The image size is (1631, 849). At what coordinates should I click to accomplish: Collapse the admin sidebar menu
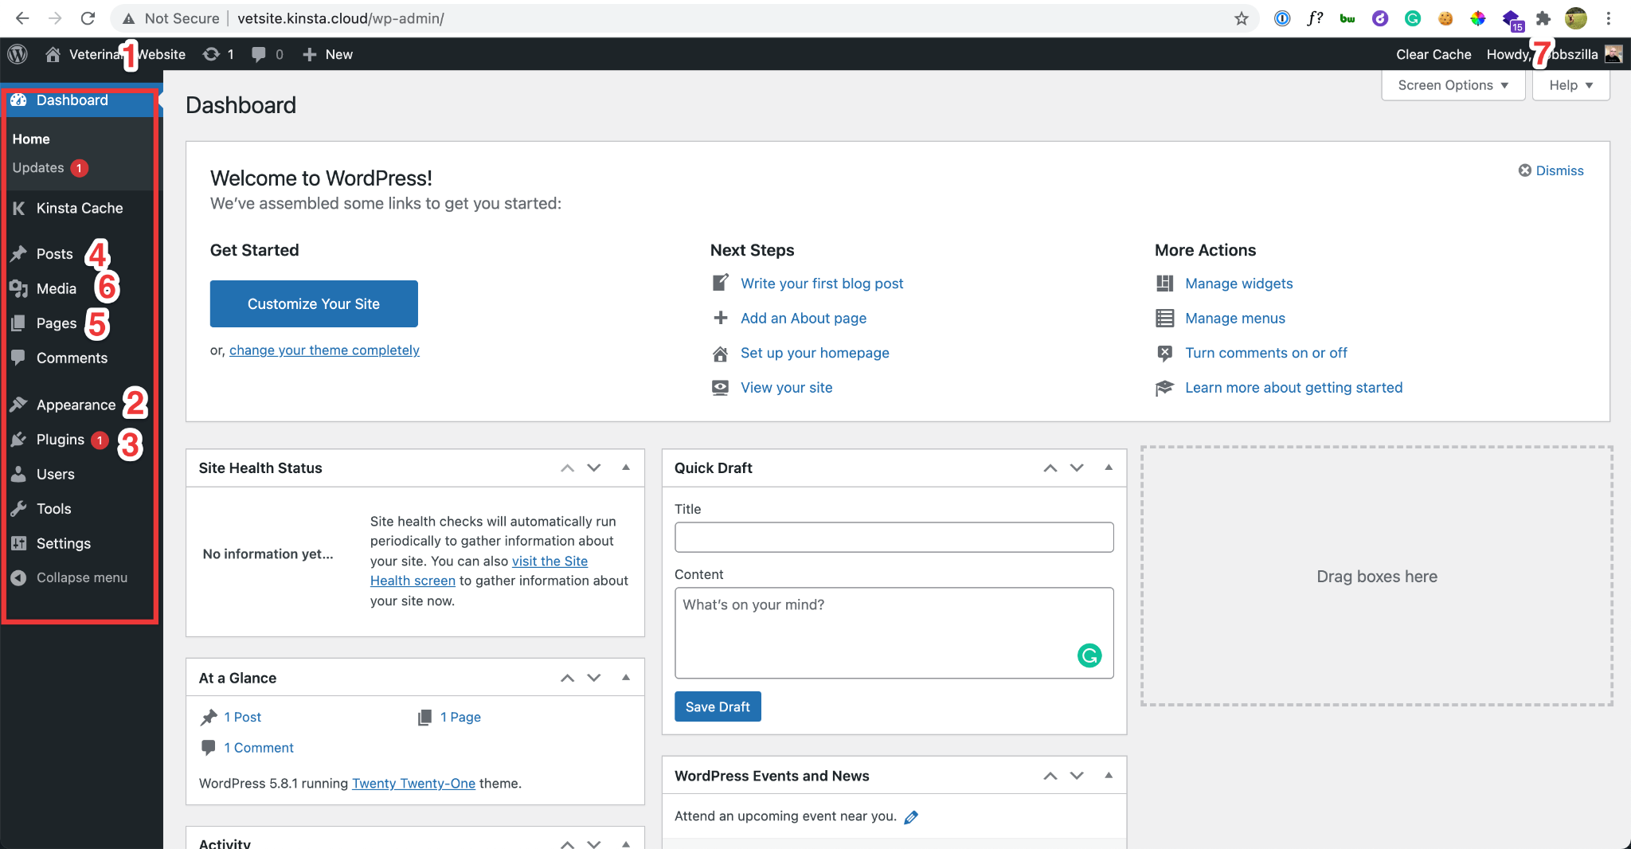[69, 577]
